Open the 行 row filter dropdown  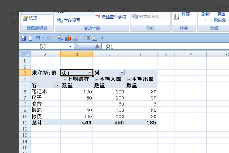tap(57, 85)
